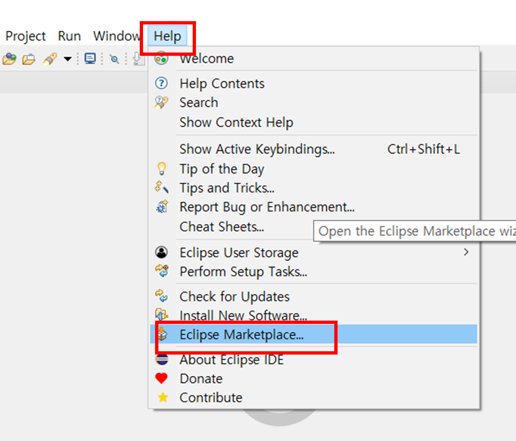The image size is (516, 441).
Task: Click the yellow star Contribute icon
Action: click(163, 397)
